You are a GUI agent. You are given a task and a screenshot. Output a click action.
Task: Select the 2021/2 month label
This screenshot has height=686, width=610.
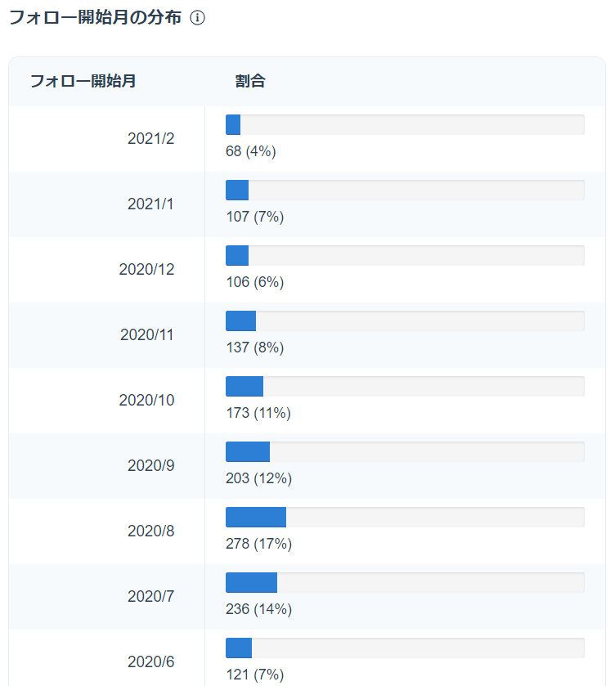tap(150, 139)
